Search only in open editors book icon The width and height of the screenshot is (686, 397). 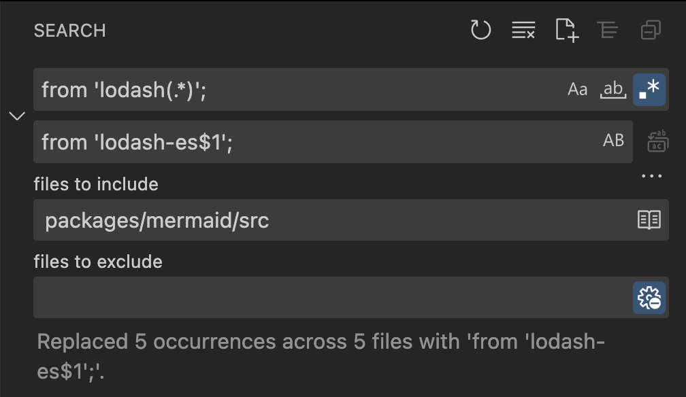tap(649, 220)
